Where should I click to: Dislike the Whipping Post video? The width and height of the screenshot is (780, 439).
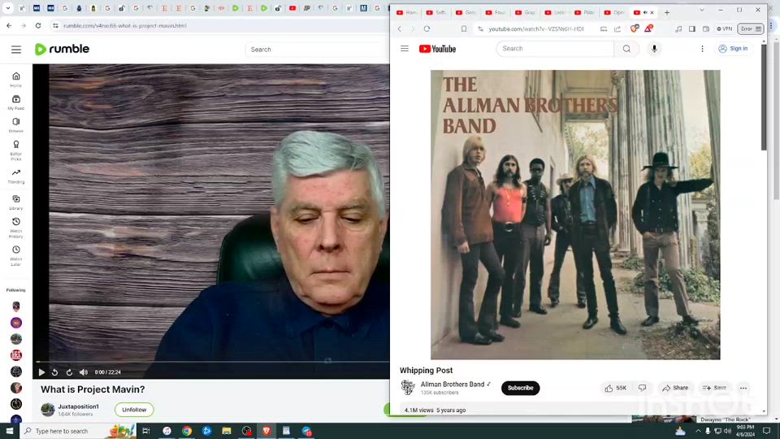tap(643, 389)
